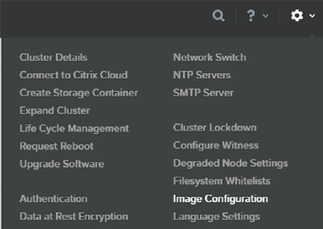Select Request Reboot
Viewport: 323px width, 229px height.
tap(57, 146)
